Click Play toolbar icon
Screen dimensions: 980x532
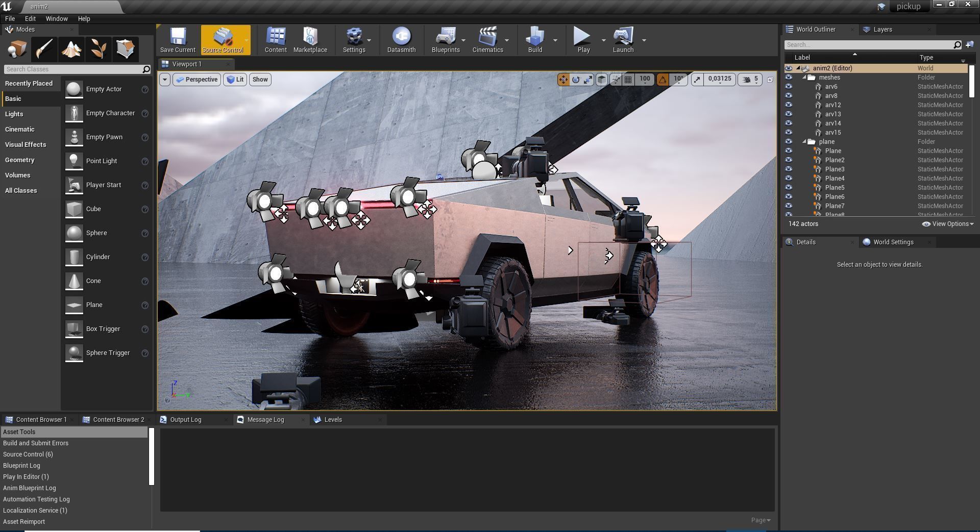(x=583, y=40)
